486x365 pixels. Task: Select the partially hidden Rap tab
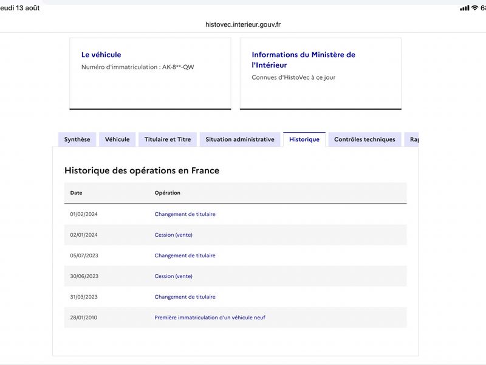tap(412, 139)
